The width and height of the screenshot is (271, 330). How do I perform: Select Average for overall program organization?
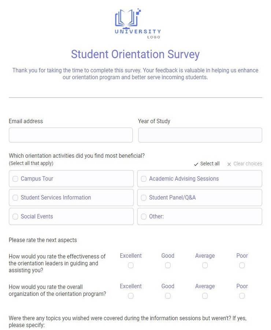205,296
